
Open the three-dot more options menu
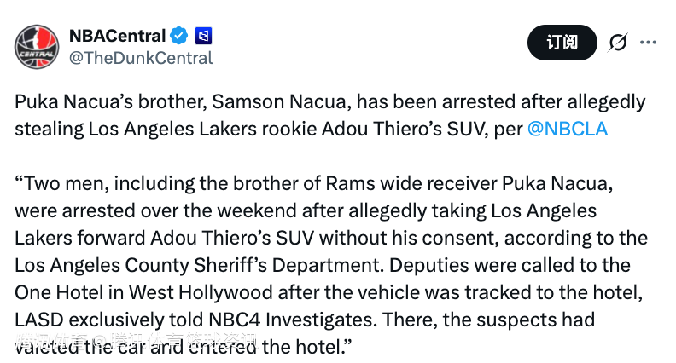pyautogui.click(x=649, y=42)
